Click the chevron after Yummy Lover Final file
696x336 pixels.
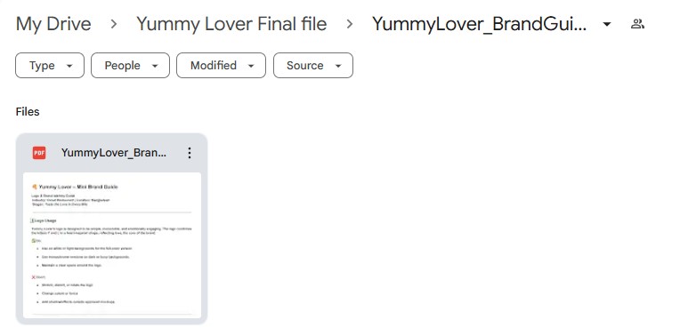click(350, 24)
